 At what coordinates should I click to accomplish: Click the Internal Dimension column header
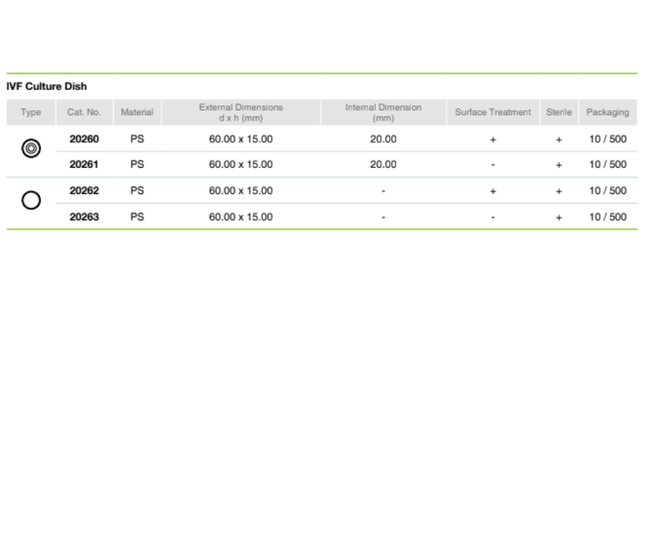click(x=383, y=112)
